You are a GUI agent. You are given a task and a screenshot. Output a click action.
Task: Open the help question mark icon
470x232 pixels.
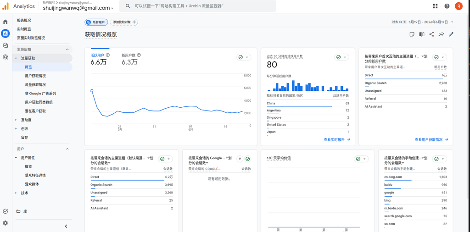(447, 6)
